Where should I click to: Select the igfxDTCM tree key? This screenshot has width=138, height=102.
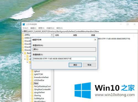(38, 74)
